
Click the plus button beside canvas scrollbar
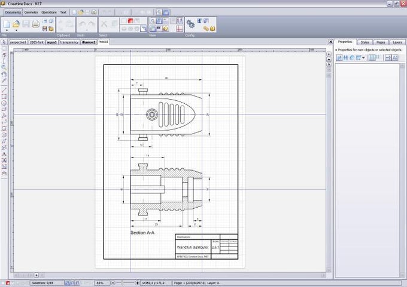[x=329, y=54]
